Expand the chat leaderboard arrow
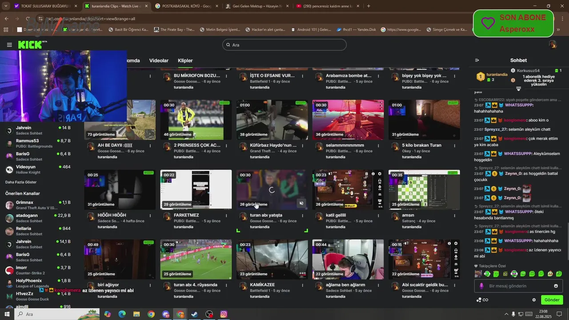 [518, 89]
